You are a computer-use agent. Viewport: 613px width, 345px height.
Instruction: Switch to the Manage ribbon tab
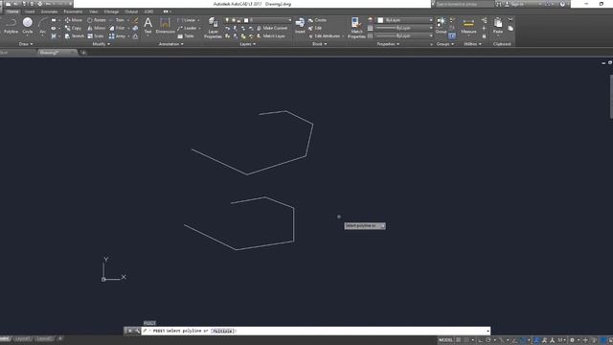click(111, 11)
